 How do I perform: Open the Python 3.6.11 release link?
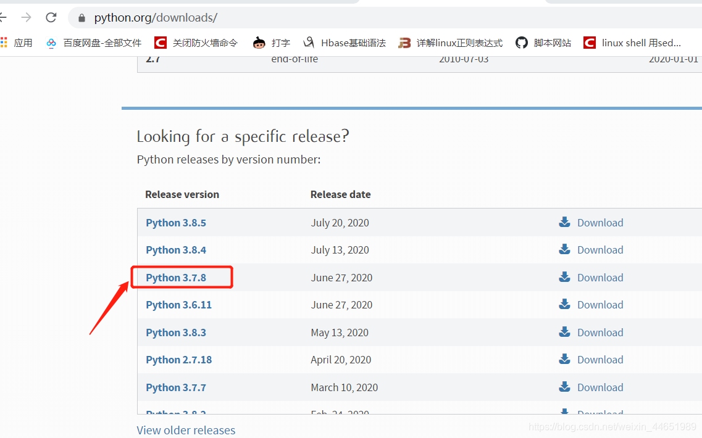tap(178, 305)
